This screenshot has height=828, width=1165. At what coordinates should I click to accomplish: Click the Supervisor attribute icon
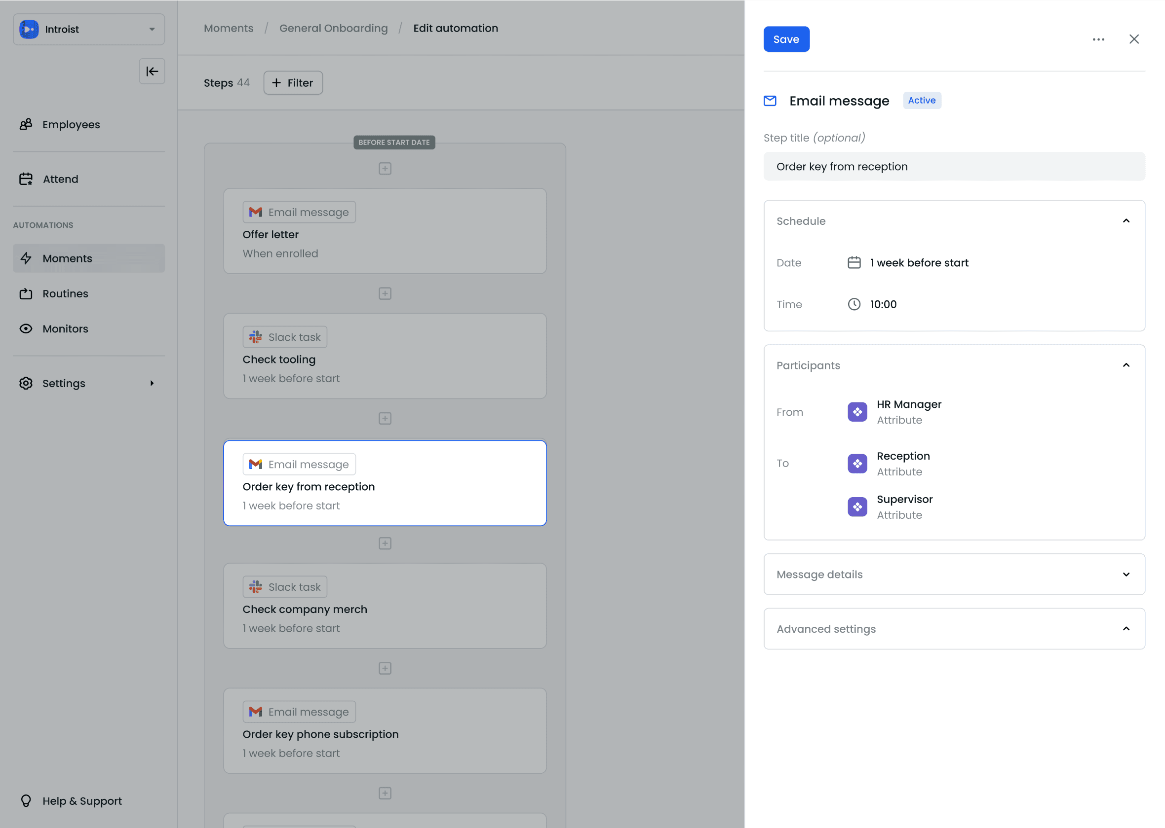(x=857, y=507)
